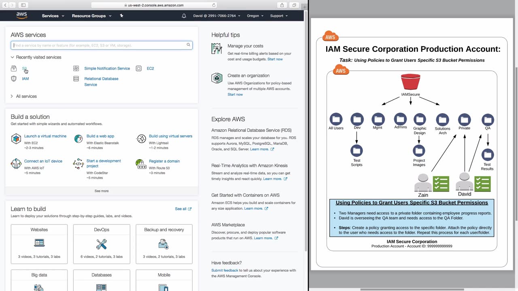Click the Register a domain icon
This screenshot has width=518, height=291.
point(141,164)
